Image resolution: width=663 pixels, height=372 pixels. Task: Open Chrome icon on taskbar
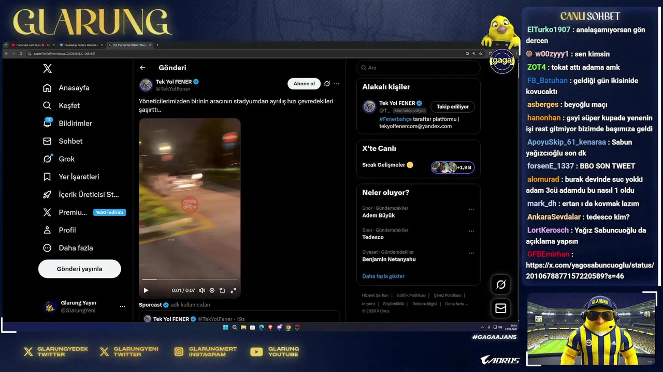[x=288, y=327]
